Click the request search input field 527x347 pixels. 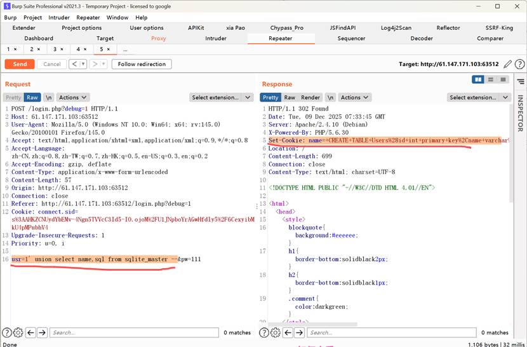tap(134, 332)
